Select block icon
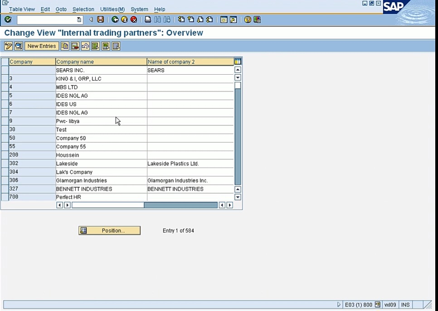Viewport: 438px width, 311px height. (106, 46)
